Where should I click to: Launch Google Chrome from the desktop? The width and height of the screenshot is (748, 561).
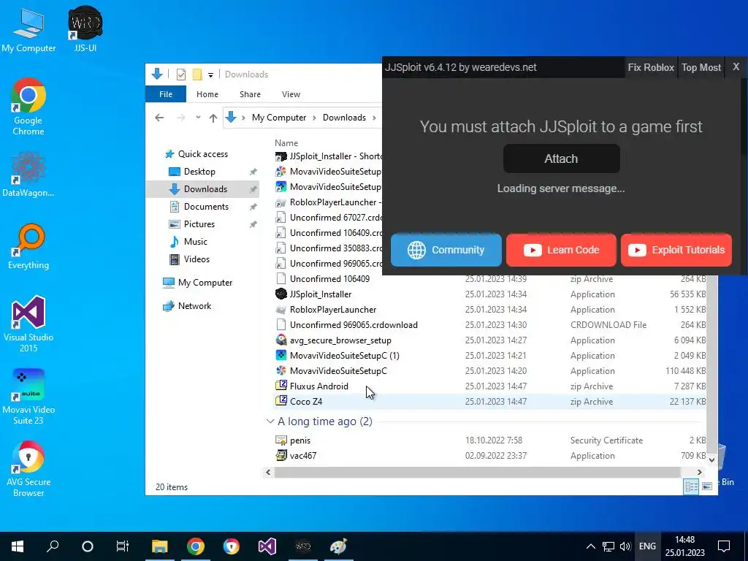point(28,106)
